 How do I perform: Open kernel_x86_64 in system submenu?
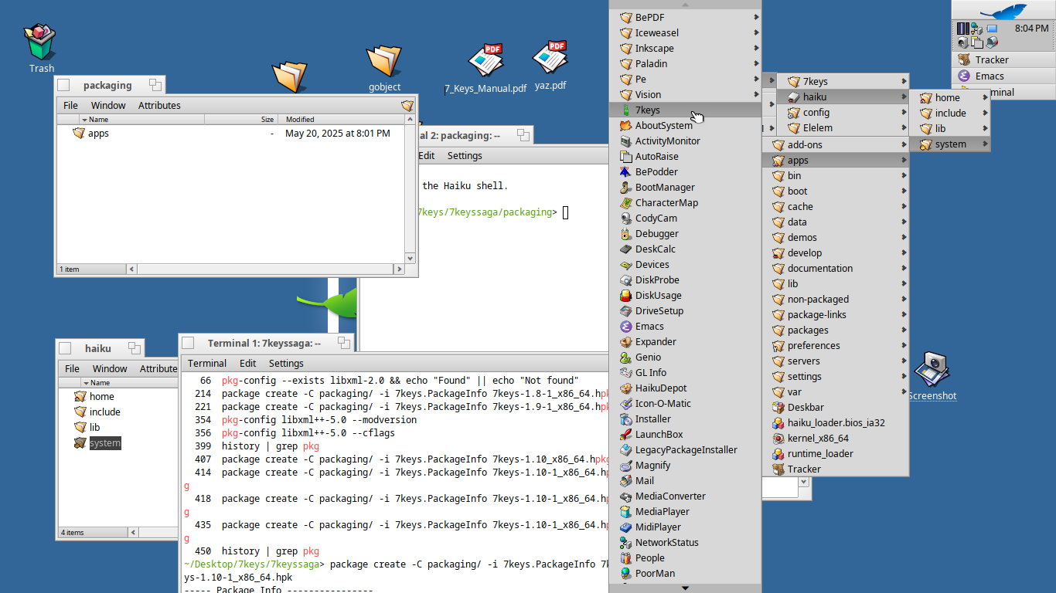click(836, 439)
